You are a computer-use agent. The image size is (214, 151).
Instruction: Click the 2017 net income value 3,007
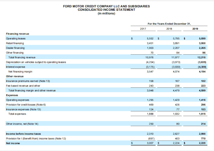tap(150, 143)
